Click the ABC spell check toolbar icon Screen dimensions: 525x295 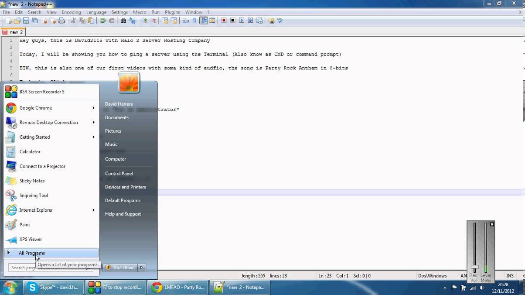click(x=280, y=21)
